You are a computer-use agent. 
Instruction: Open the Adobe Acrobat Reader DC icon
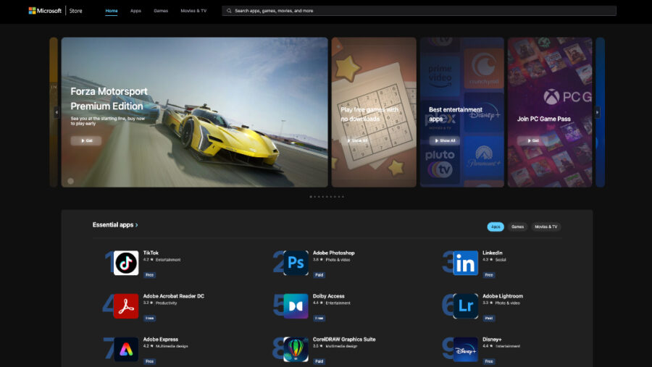coord(126,306)
